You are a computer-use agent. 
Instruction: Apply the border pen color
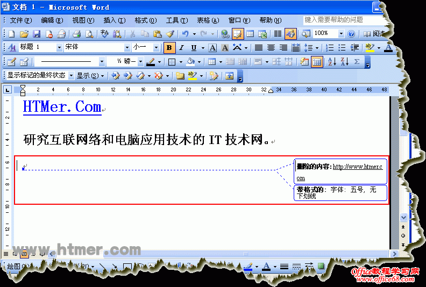click(x=151, y=62)
